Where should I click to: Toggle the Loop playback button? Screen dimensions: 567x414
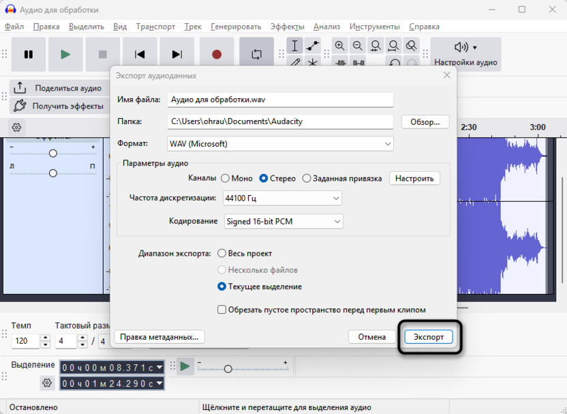[x=256, y=55]
